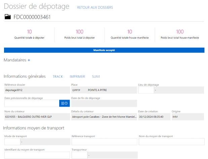Open the SUIVI view

click(96, 77)
